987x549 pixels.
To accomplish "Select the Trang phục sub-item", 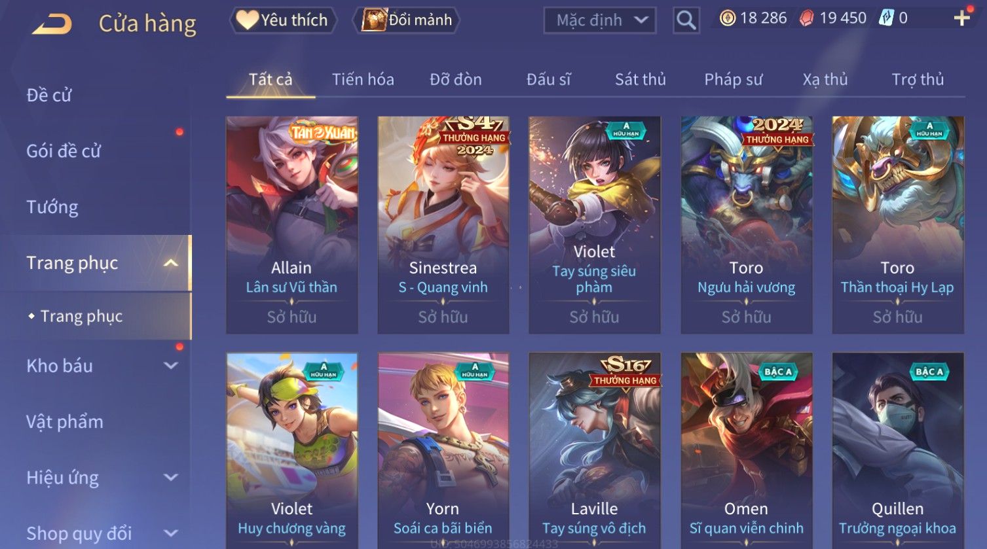I will click(81, 316).
